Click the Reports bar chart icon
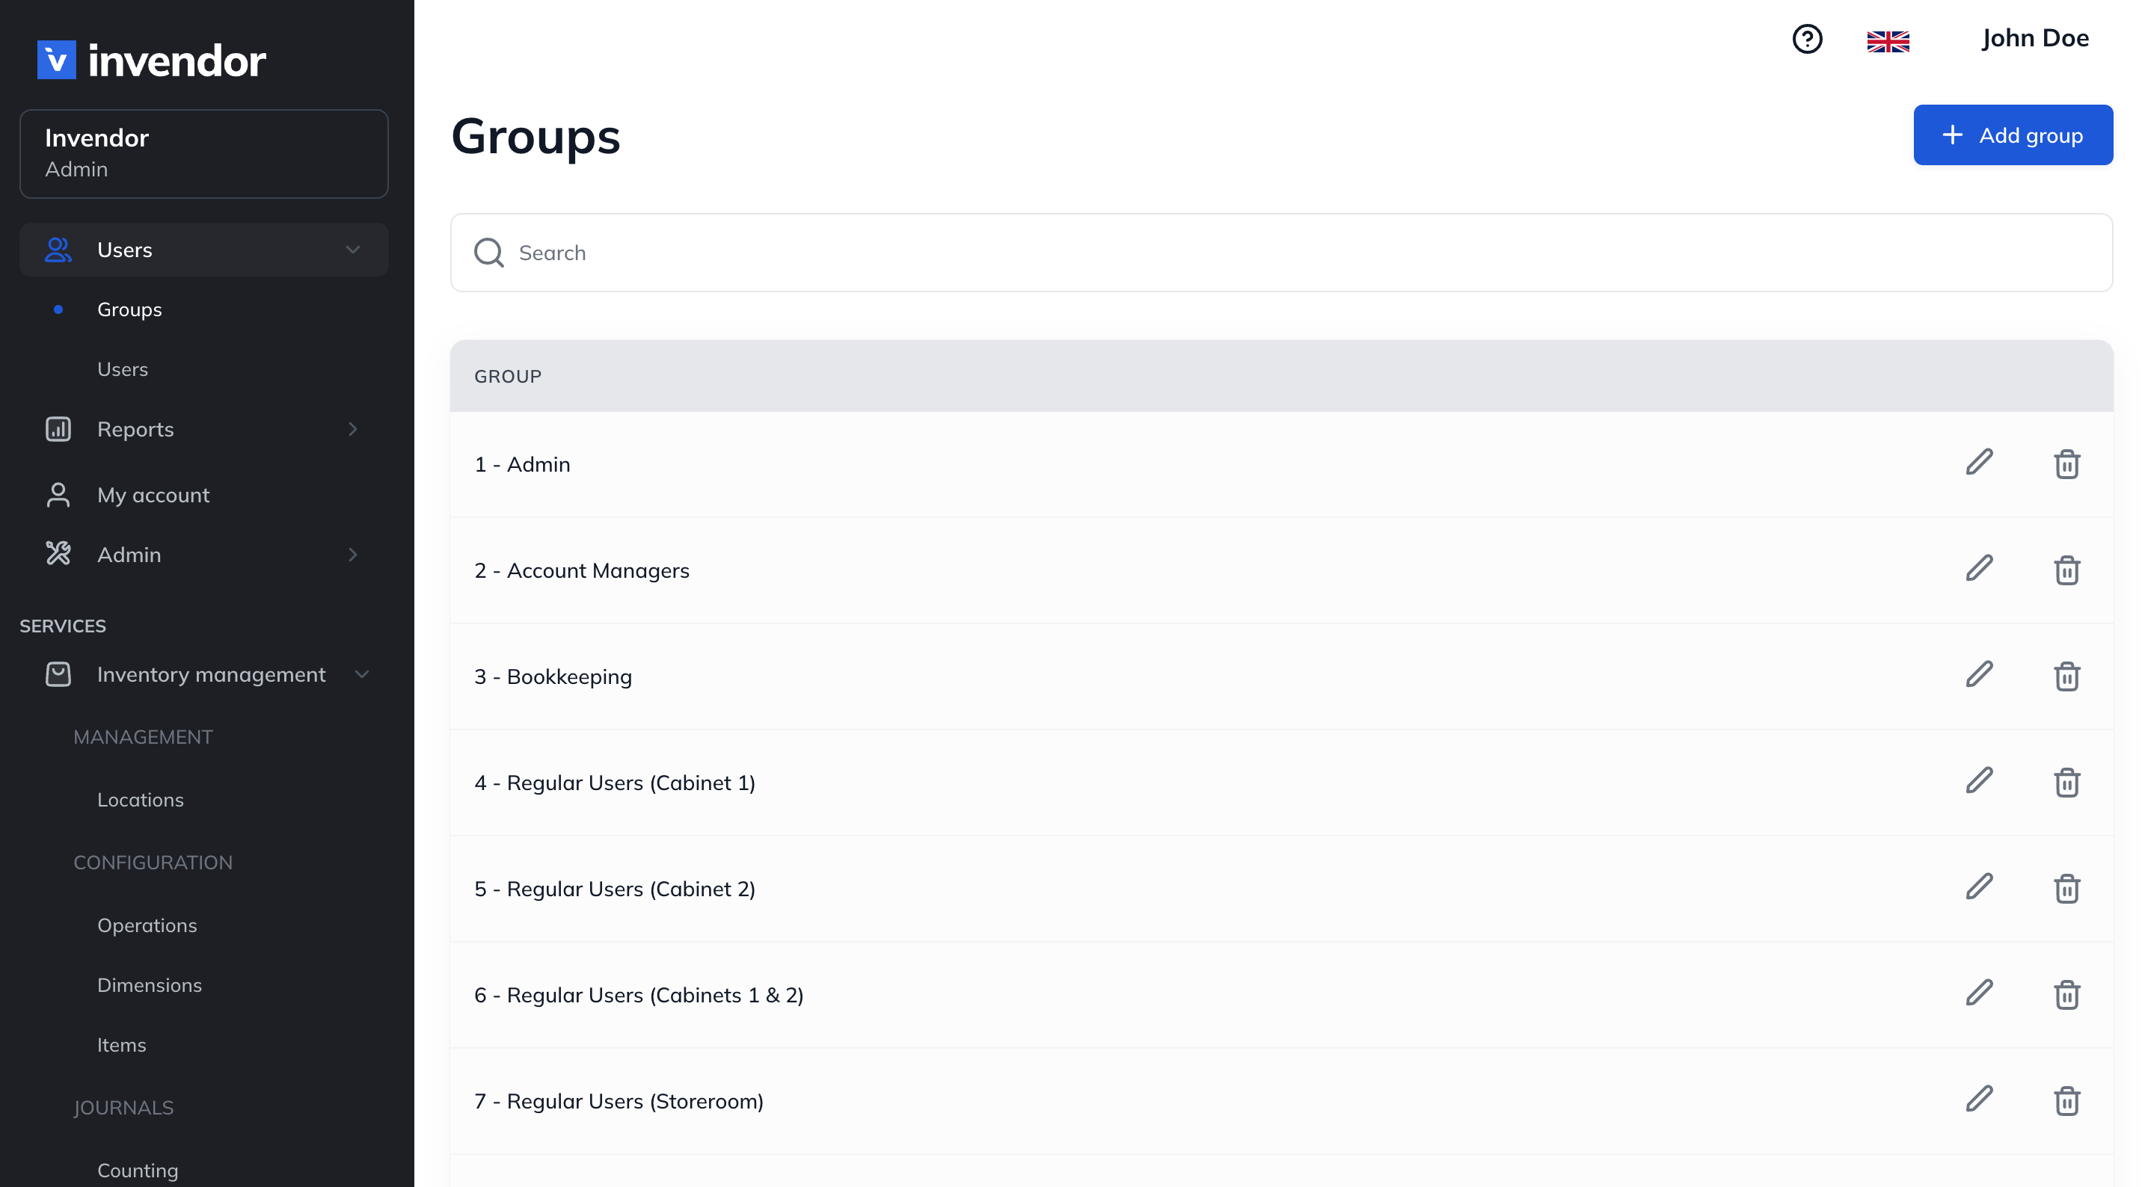 58,429
